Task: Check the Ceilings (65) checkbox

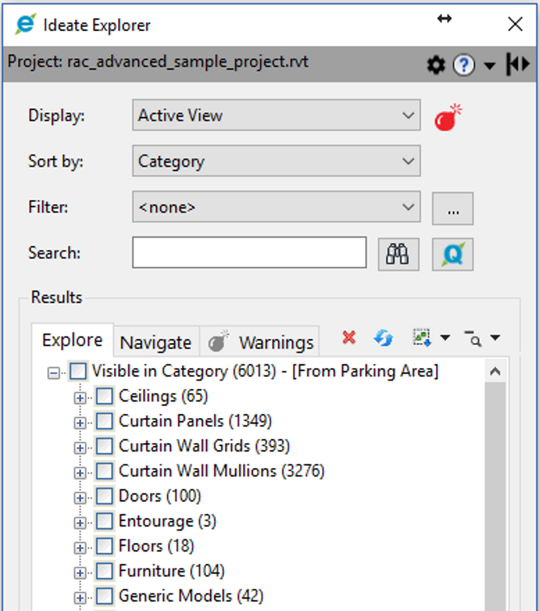Action: click(x=105, y=396)
